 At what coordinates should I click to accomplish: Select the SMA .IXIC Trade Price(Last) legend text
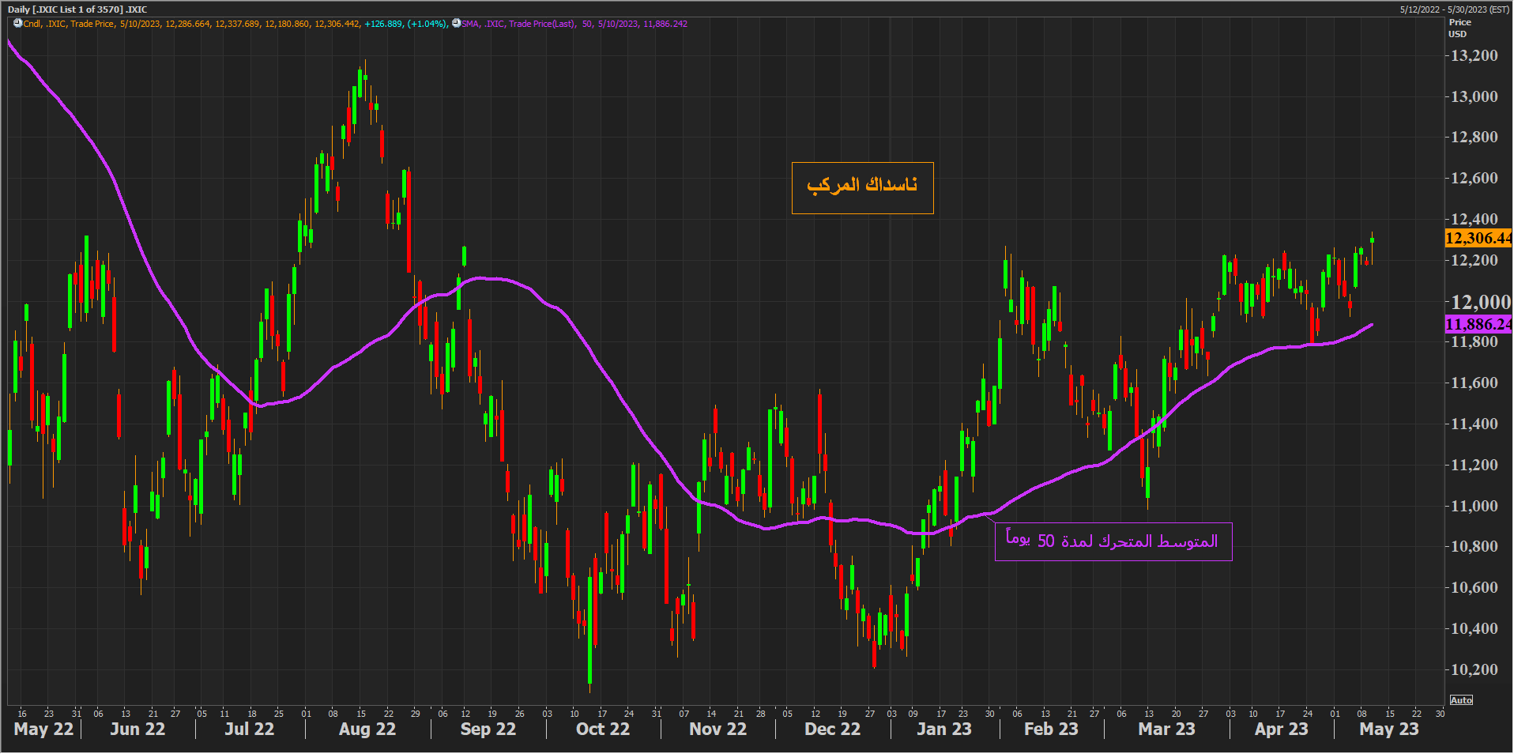point(518,24)
